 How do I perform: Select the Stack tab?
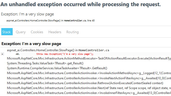[7, 32]
